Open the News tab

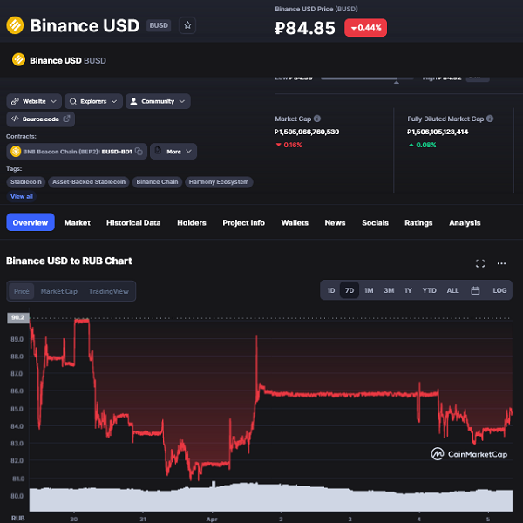tap(335, 222)
